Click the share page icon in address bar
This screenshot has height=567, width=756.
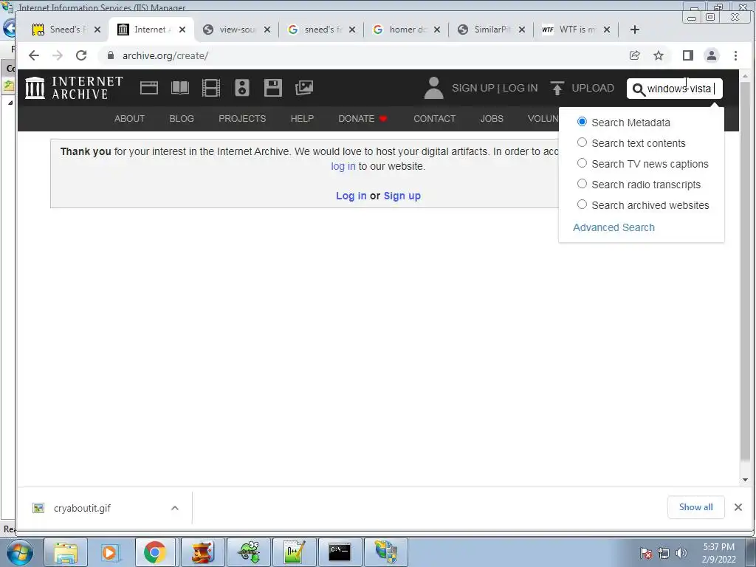634,55
